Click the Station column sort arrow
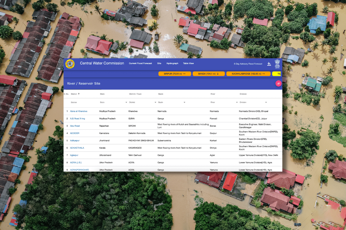 [x=79, y=94]
